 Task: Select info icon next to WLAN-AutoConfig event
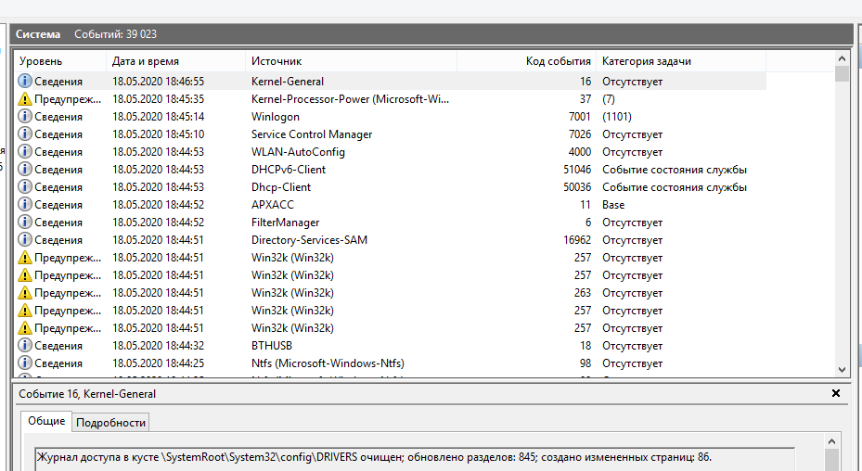[x=25, y=152]
